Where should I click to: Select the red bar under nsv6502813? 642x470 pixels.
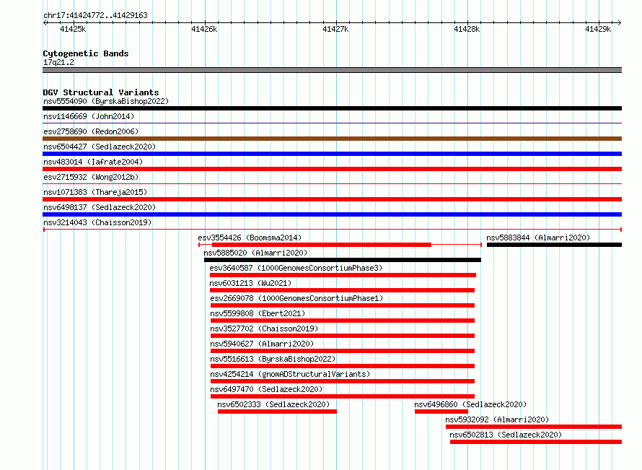coord(536,442)
